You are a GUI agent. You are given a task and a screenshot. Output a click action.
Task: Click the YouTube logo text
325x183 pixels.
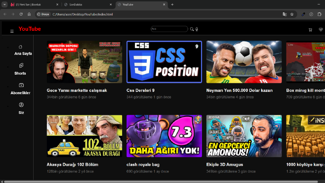tap(30, 29)
